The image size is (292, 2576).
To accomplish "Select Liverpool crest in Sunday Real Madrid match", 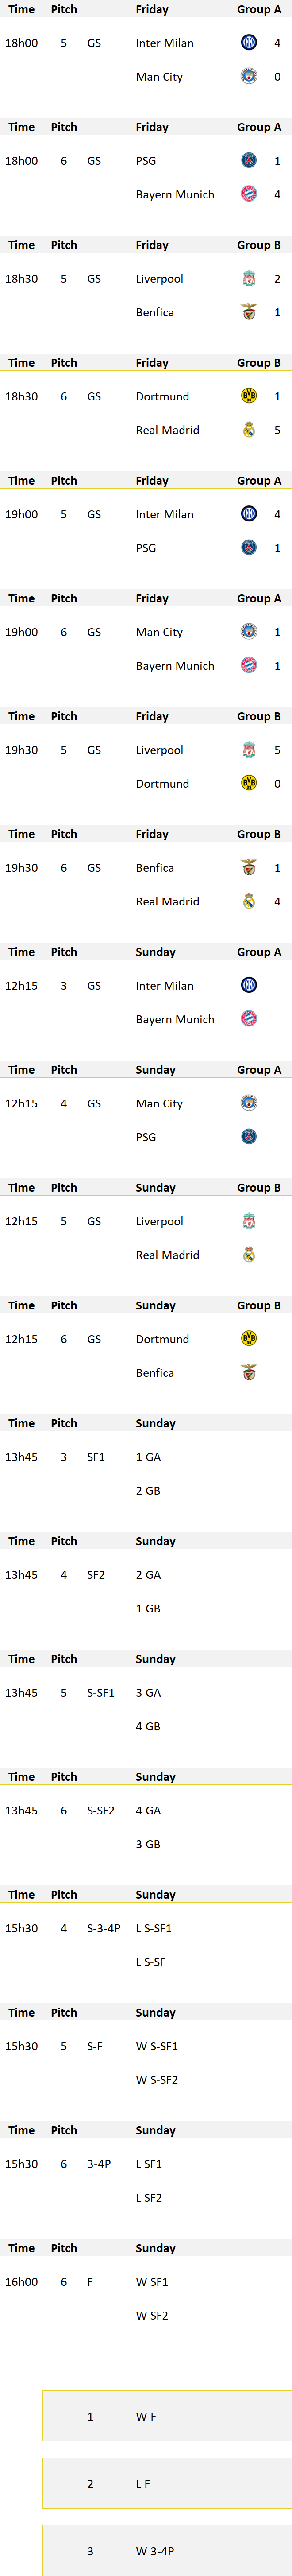I will pyautogui.click(x=249, y=1221).
